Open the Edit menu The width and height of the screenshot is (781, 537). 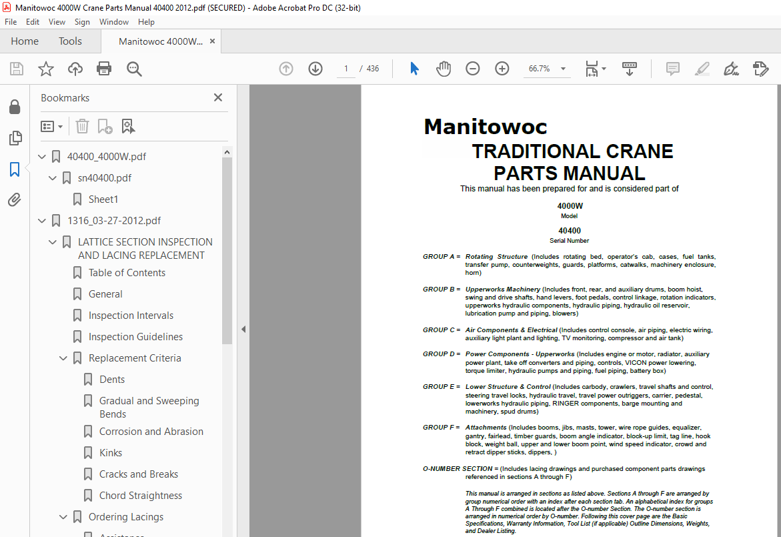coord(33,22)
